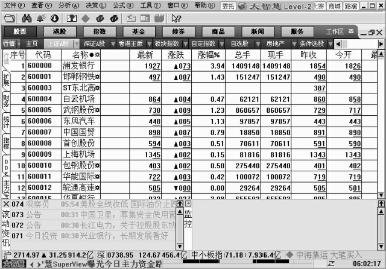This screenshot has height=269, width=386.
Task: Click the open folder toolbar icon
Action: point(10,18)
